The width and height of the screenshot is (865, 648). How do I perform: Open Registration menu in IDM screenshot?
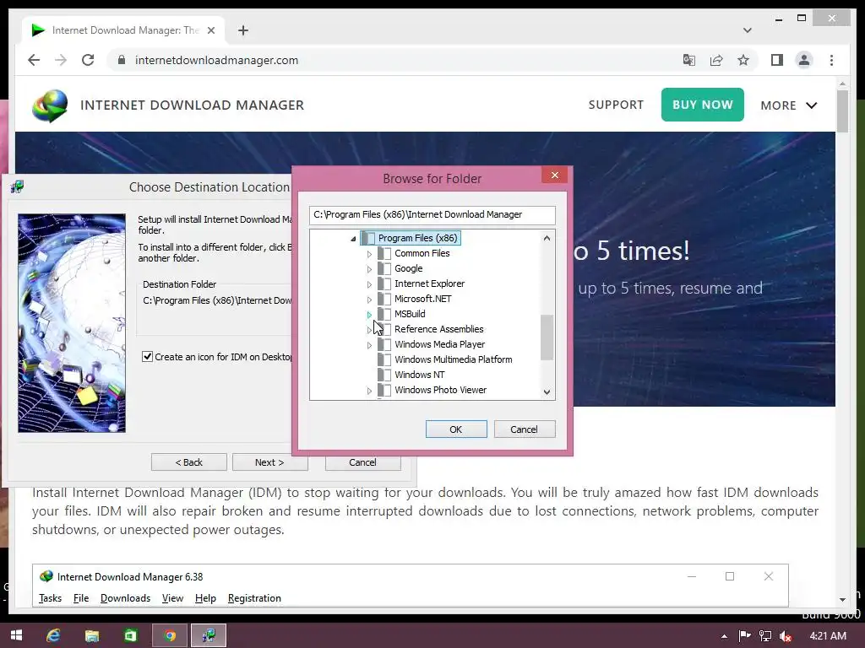pyautogui.click(x=254, y=598)
